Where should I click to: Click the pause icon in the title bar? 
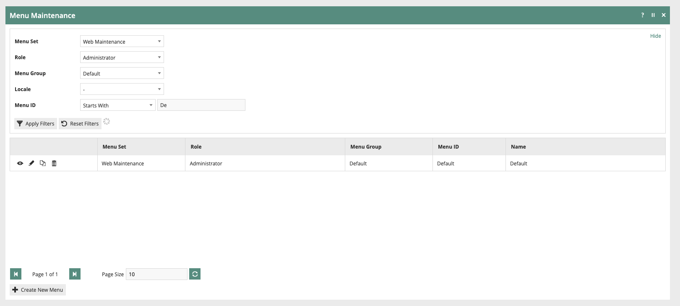(x=653, y=15)
